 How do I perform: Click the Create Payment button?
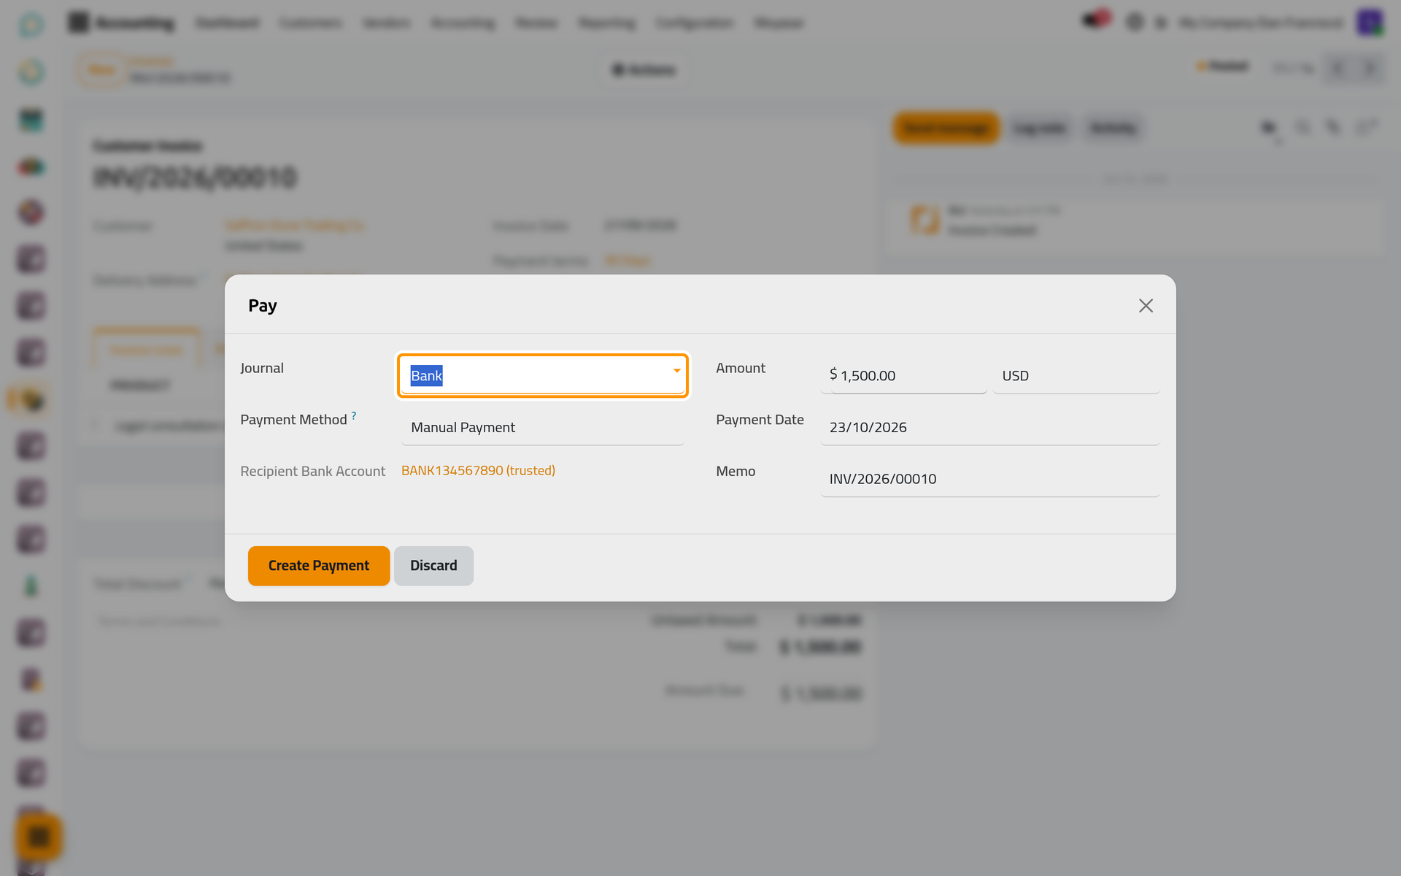(x=319, y=566)
